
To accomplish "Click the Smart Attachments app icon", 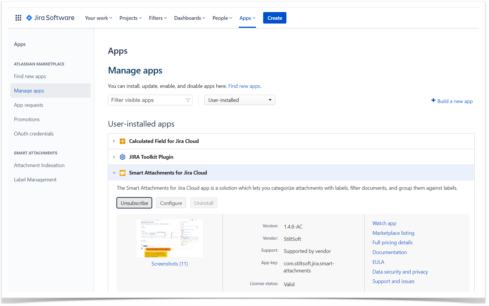I will 123,173.
